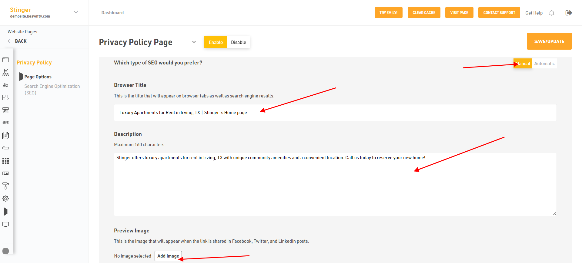Click the 'Website Pages' label
582x263 pixels.
click(x=22, y=32)
